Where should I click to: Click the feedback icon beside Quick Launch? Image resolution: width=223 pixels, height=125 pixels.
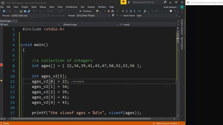coord(129,2)
